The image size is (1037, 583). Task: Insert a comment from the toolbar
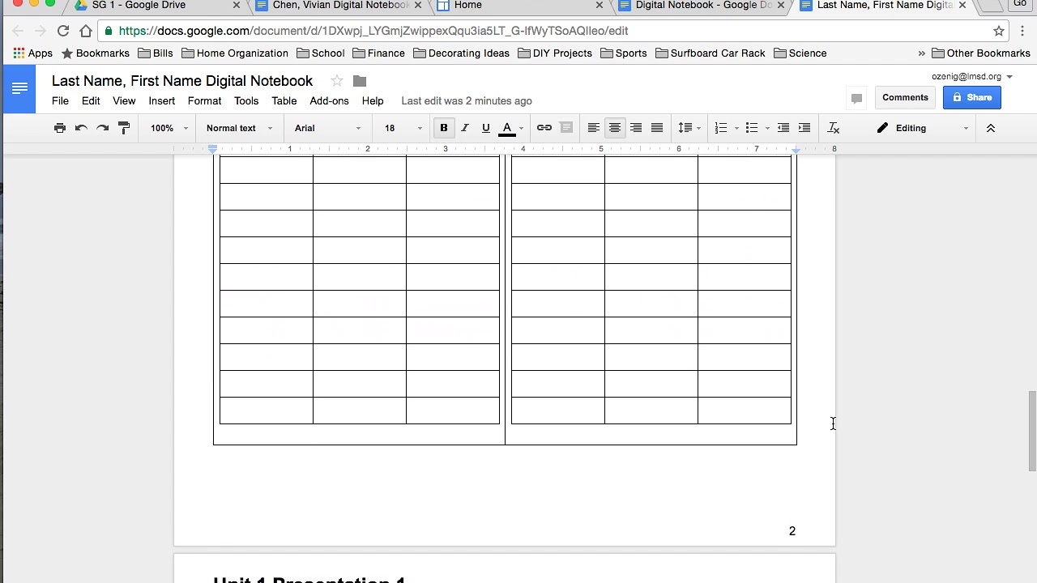(566, 128)
